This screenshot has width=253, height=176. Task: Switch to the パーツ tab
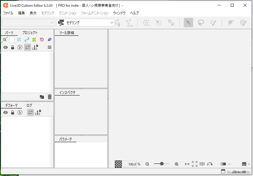click(x=9, y=33)
